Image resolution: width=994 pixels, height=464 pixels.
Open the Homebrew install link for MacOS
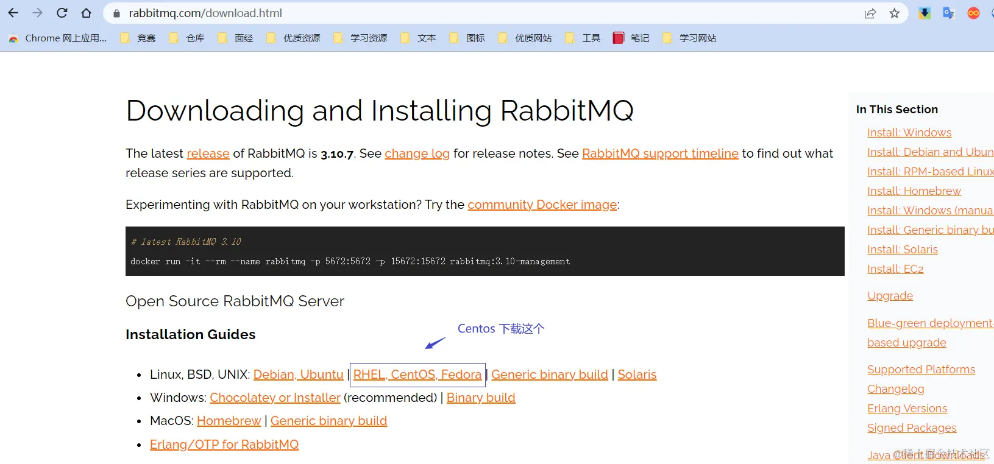[x=229, y=421]
